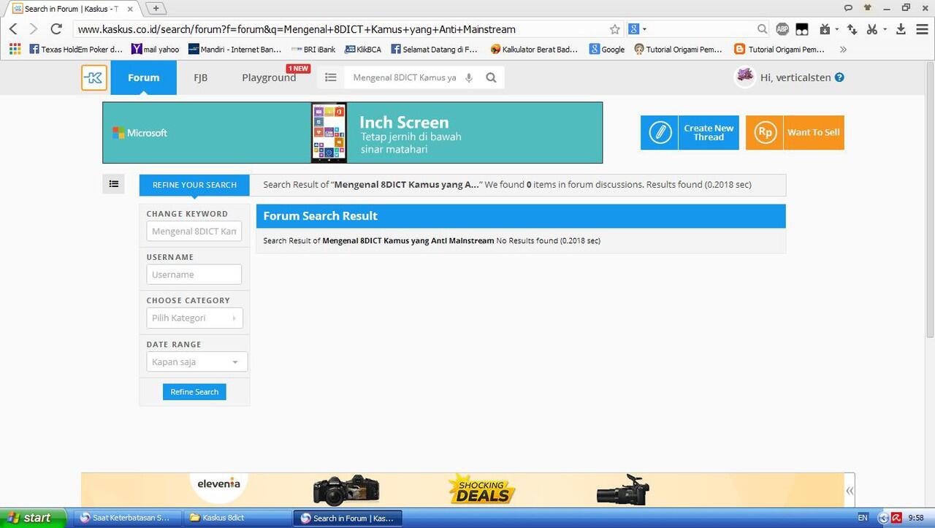Viewport: 935px width, 528px height.
Task: Click the Want To Sell button
Action: pyautogui.click(x=795, y=132)
